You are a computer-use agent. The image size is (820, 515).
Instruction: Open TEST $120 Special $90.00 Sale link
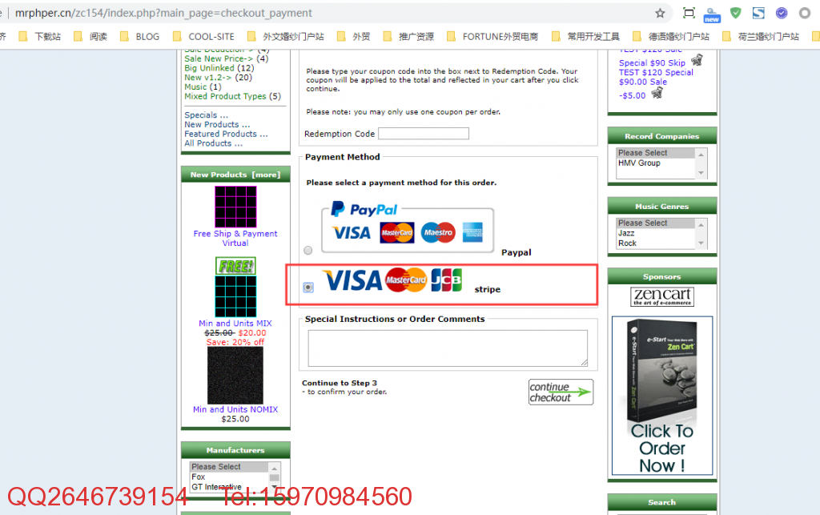tap(657, 77)
